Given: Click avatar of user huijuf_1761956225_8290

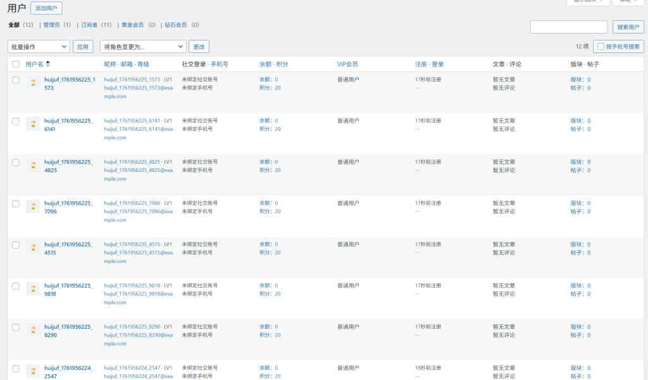Looking at the screenshot, I should pos(33,330).
